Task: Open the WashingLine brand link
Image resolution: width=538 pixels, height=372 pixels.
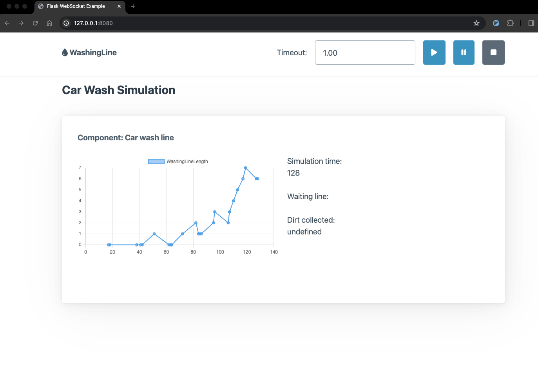Action: [x=89, y=53]
